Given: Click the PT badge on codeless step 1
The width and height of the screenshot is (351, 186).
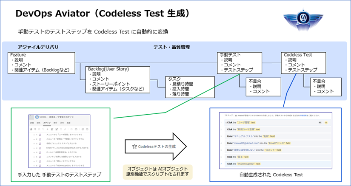Looking at the screenshot, I should tap(320, 122).
